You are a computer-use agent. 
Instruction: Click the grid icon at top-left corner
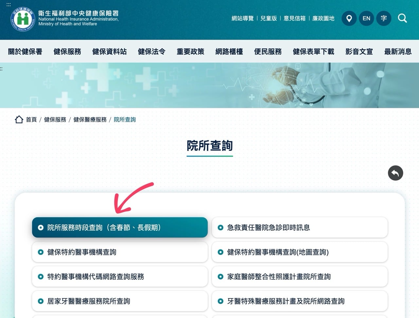[9, 5]
